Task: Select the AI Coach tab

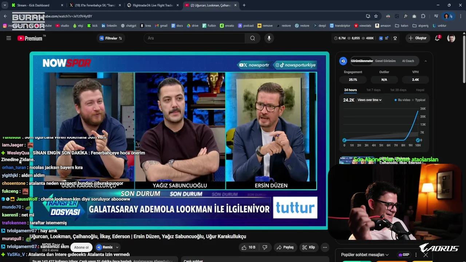Action: pos(408,61)
